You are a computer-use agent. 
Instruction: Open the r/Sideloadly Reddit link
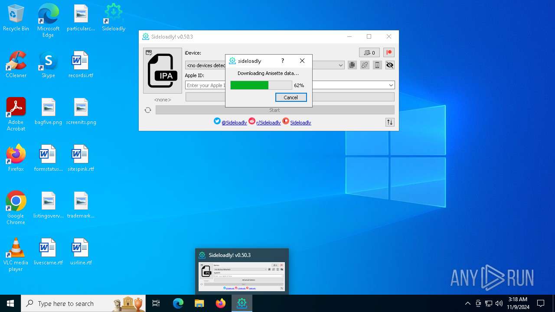pyautogui.click(x=268, y=123)
